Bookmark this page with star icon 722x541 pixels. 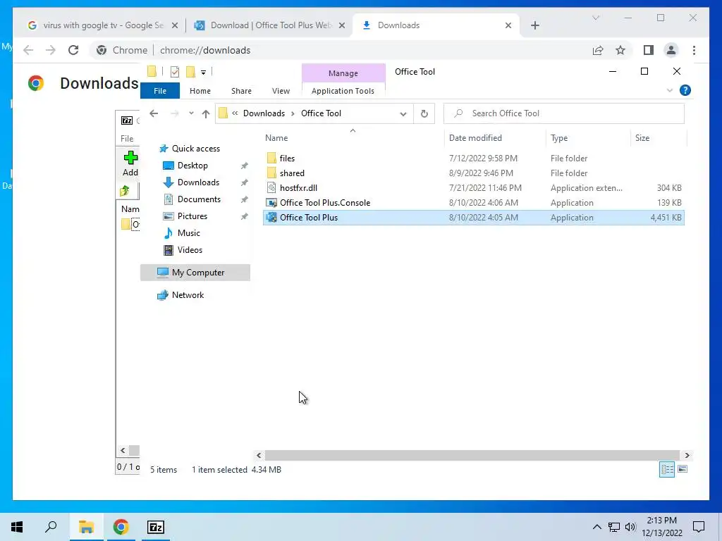coord(620,50)
